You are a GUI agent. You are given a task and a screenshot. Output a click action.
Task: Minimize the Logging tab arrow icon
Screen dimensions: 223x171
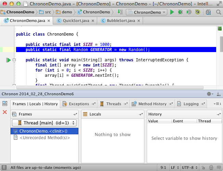[x=203, y=104]
